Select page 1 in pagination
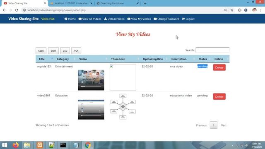Screen dimensions: 265x149 coord(214,125)
